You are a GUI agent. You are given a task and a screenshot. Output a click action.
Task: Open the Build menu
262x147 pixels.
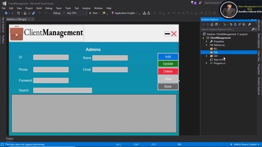[x=39, y=8]
